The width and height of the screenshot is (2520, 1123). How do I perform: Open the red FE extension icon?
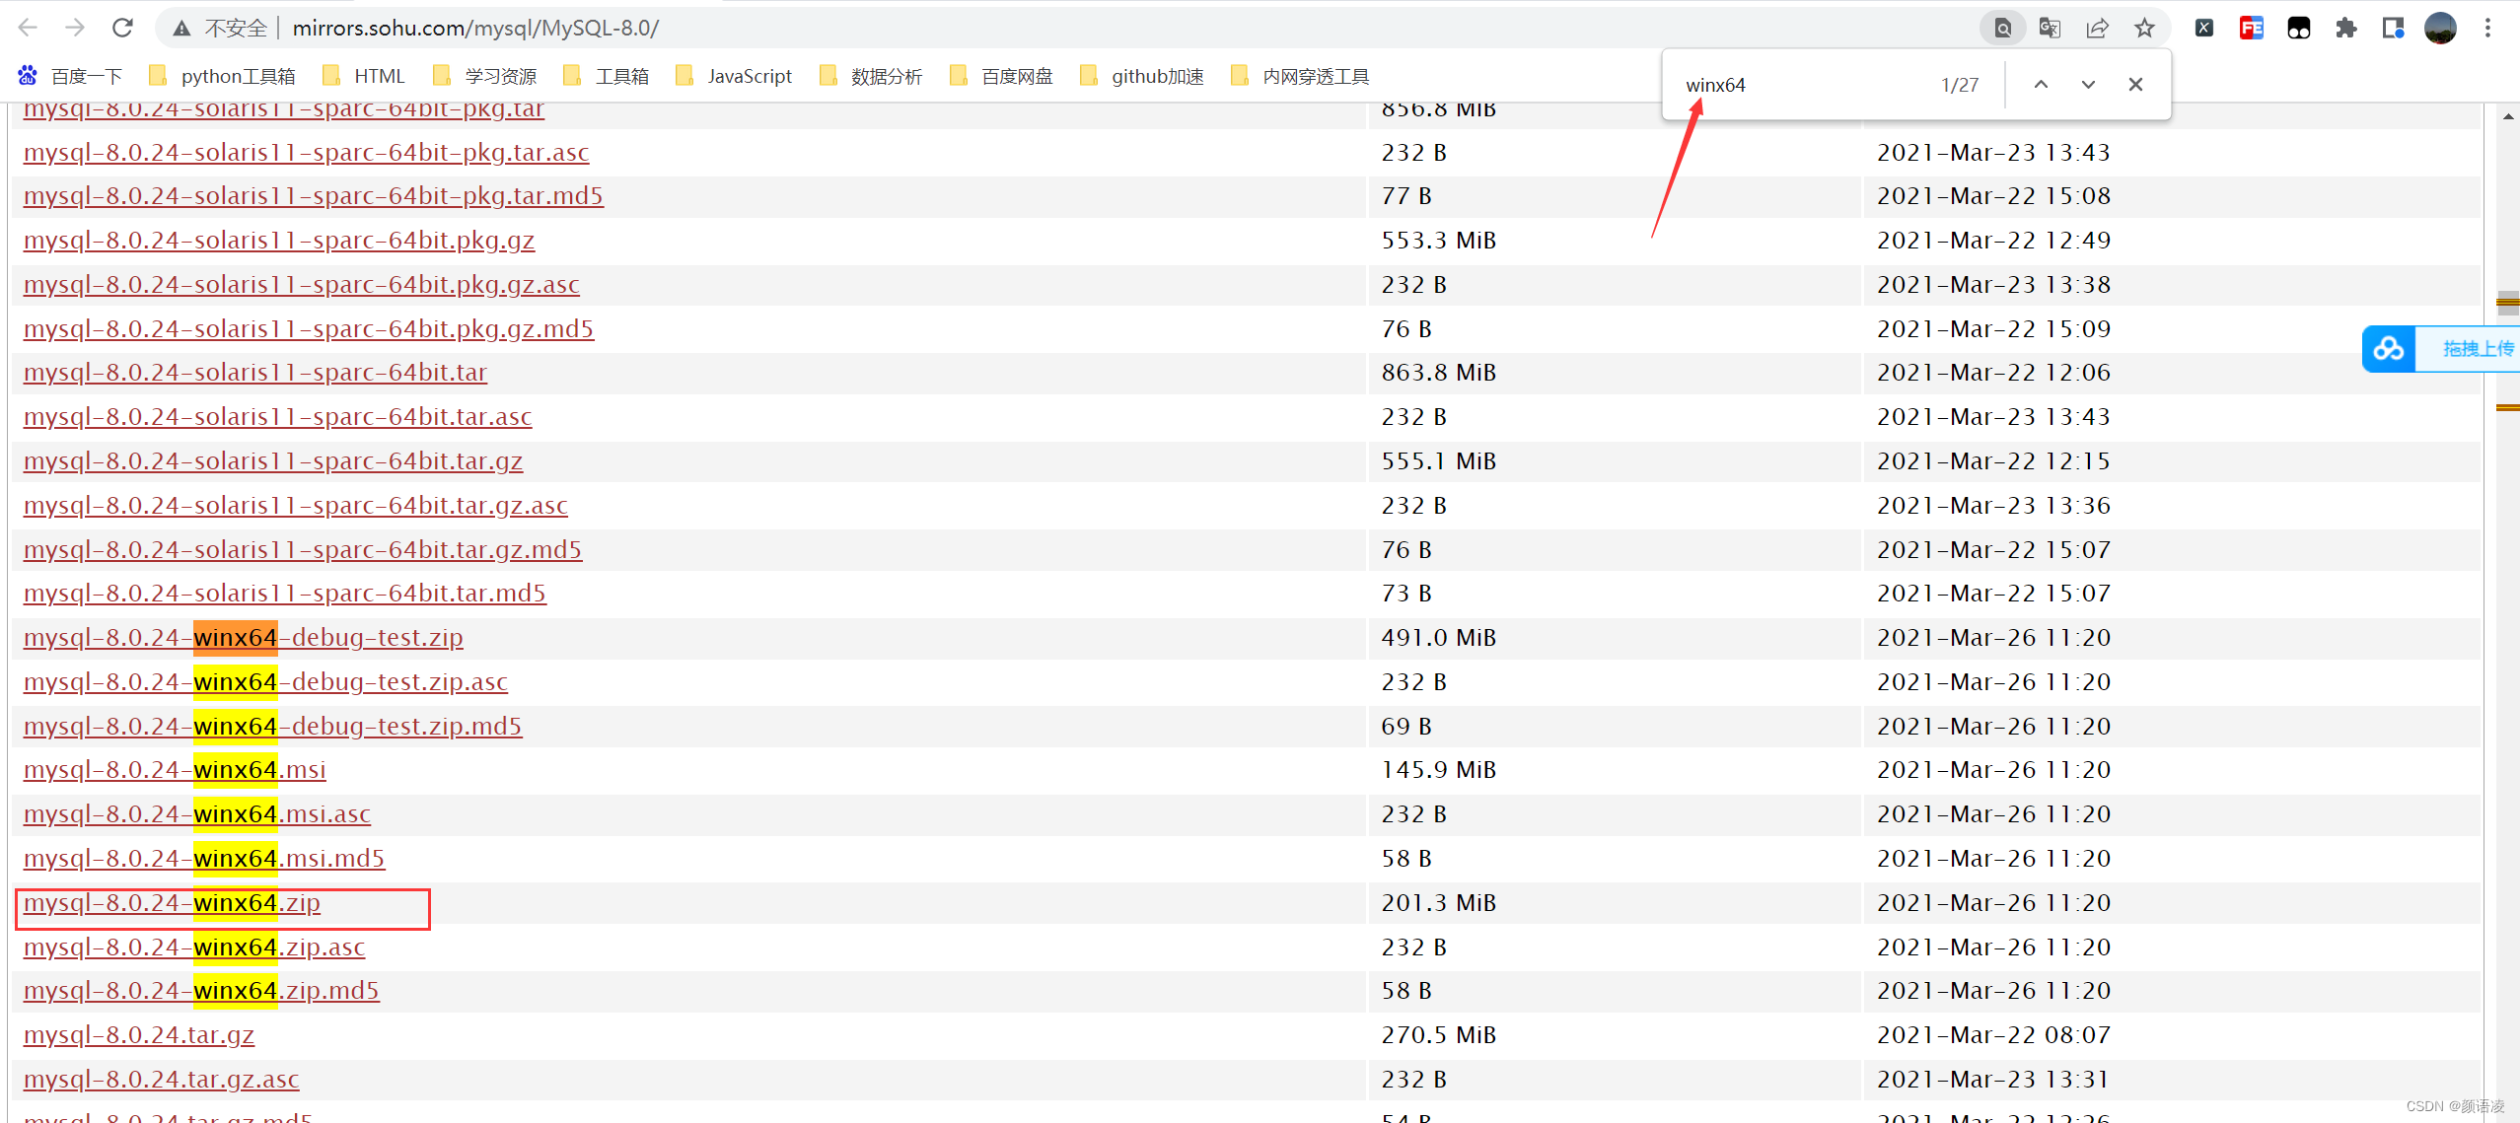coord(2252,28)
